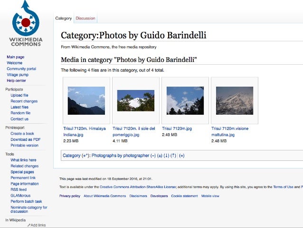Viewport: 303px width, 228px height.
Task: Open the il sole del pomeriggio thumbnail
Action: click(x=136, y=100)
